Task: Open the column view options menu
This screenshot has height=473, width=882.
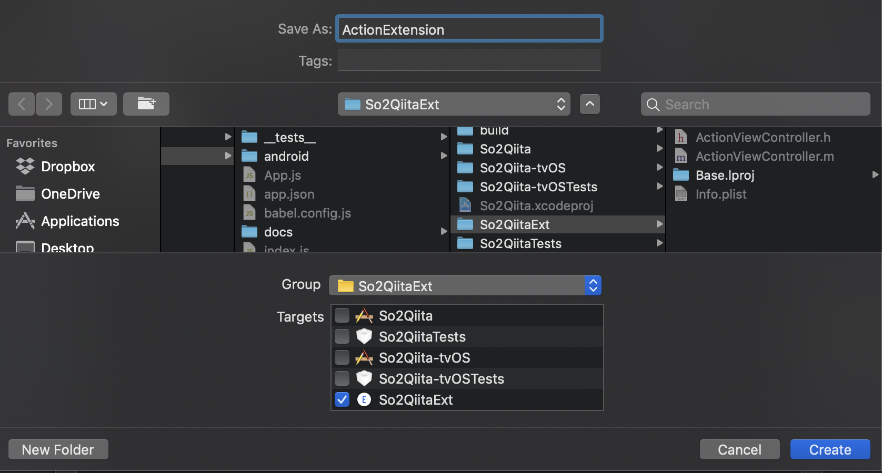Action: tap(93, 104)
